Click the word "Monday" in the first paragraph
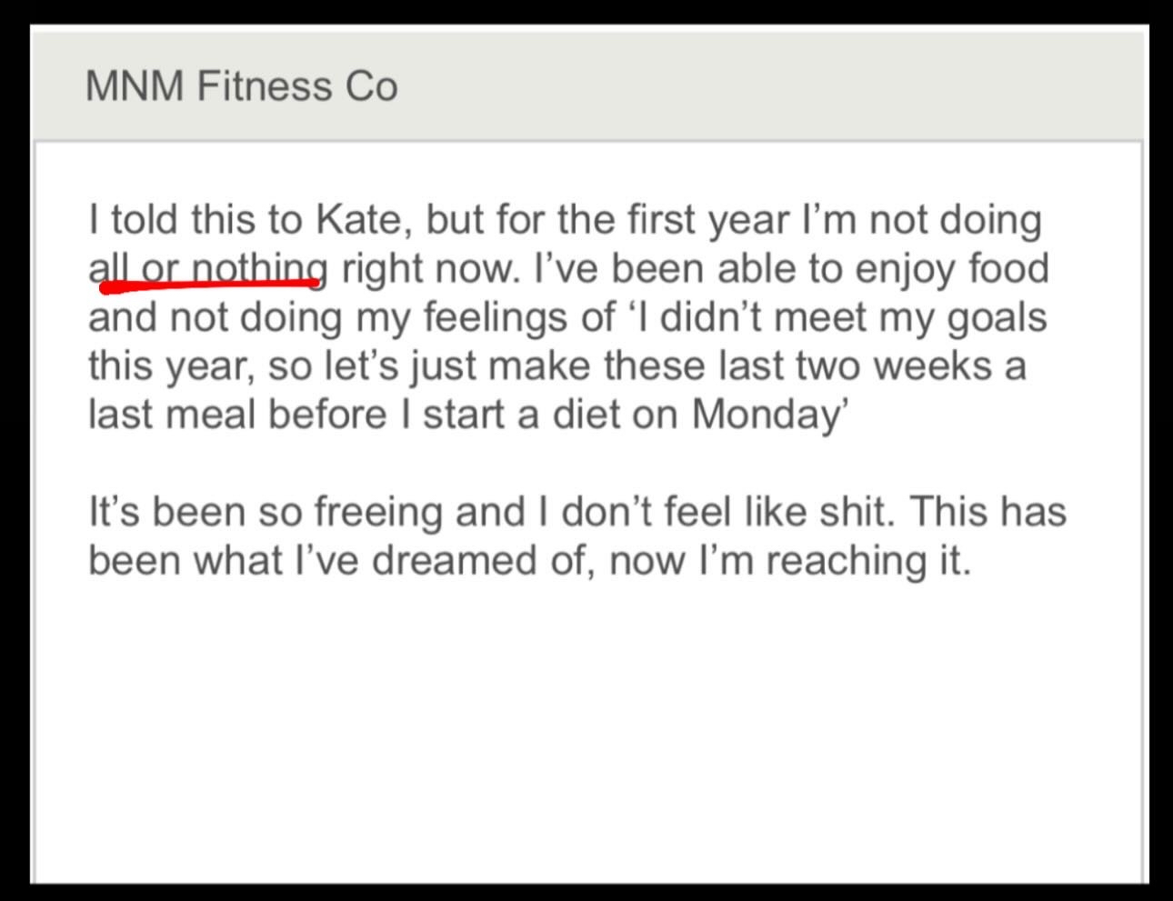This screenshot has height=901, width=1173. [x=765, y=415]
